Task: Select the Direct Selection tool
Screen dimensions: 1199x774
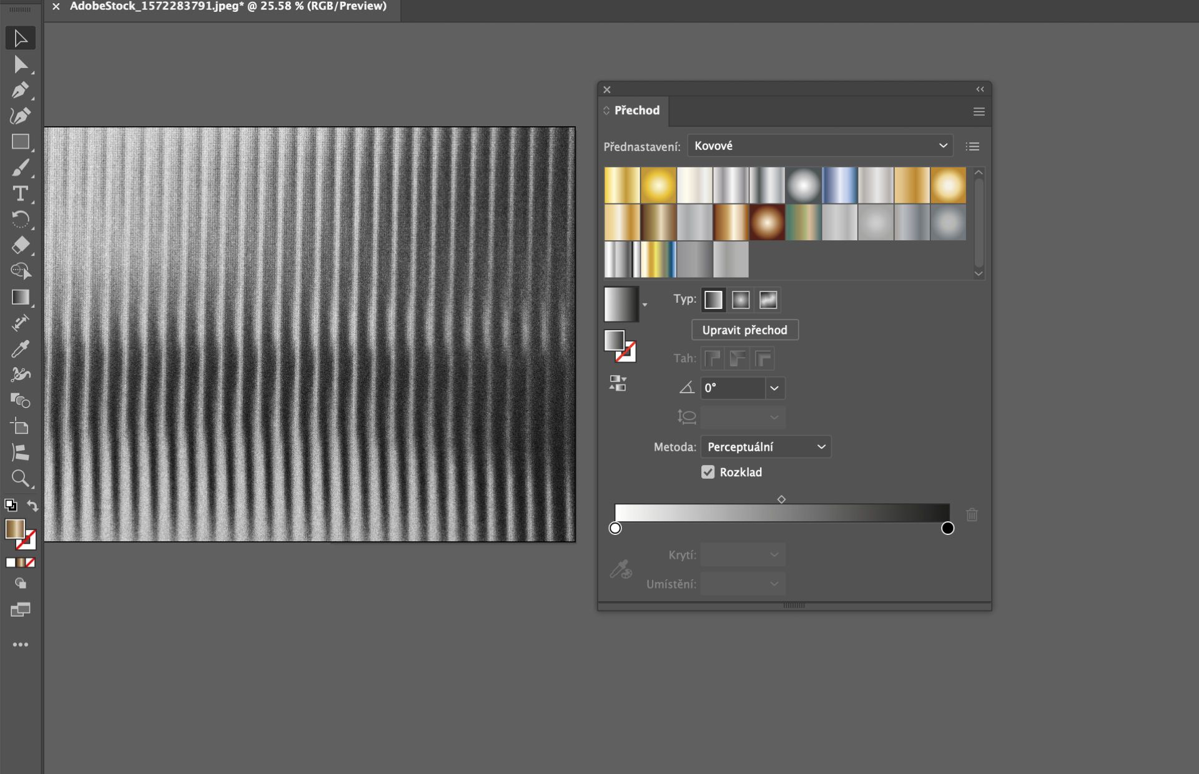Action: click(20, 64)
